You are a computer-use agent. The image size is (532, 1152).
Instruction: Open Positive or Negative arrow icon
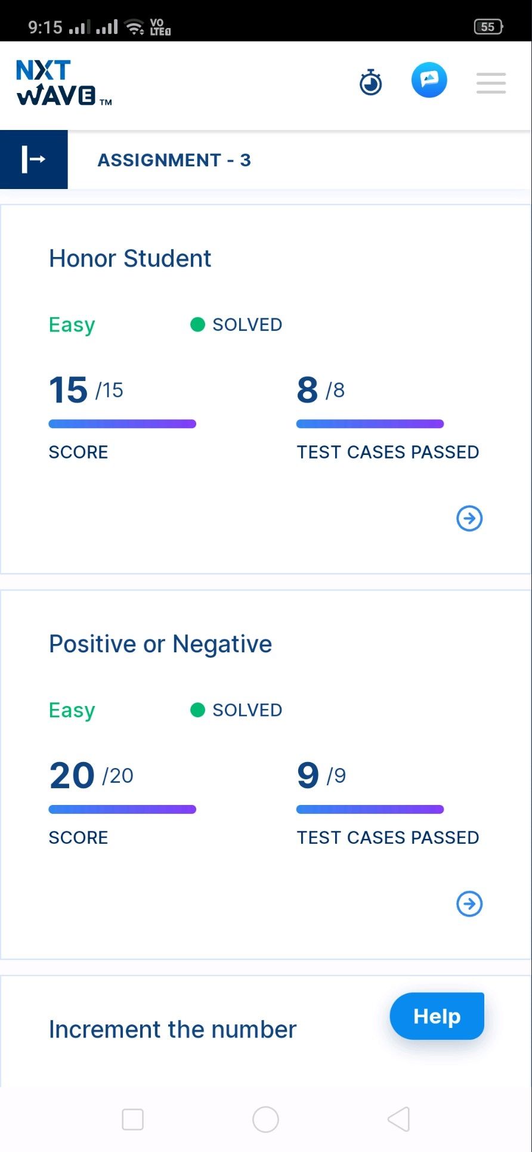tap(469, 903)
